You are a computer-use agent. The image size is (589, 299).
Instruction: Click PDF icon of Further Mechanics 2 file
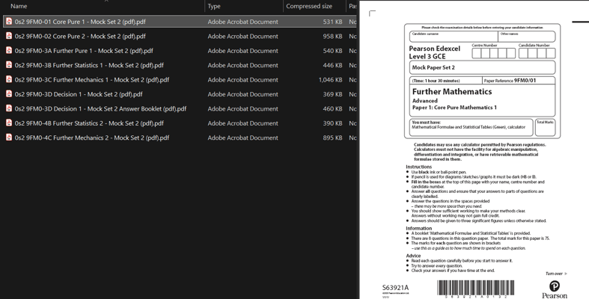[x=9, y=138]
